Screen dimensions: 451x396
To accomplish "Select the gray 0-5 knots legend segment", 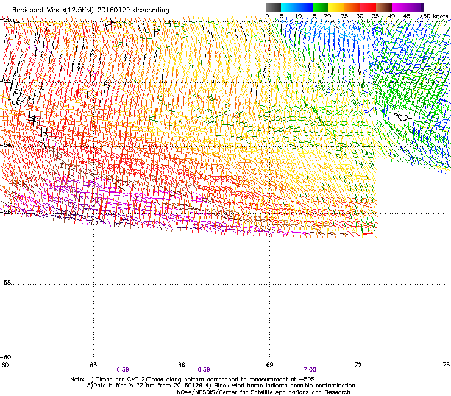I will tap(273, 7).
